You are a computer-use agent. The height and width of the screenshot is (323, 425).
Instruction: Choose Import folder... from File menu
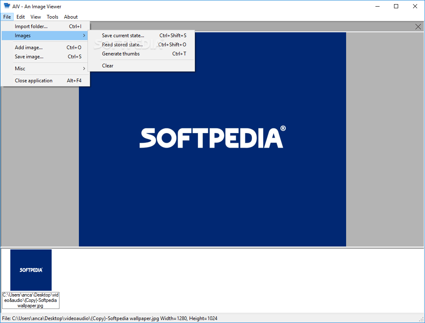(x=45, y=26)
